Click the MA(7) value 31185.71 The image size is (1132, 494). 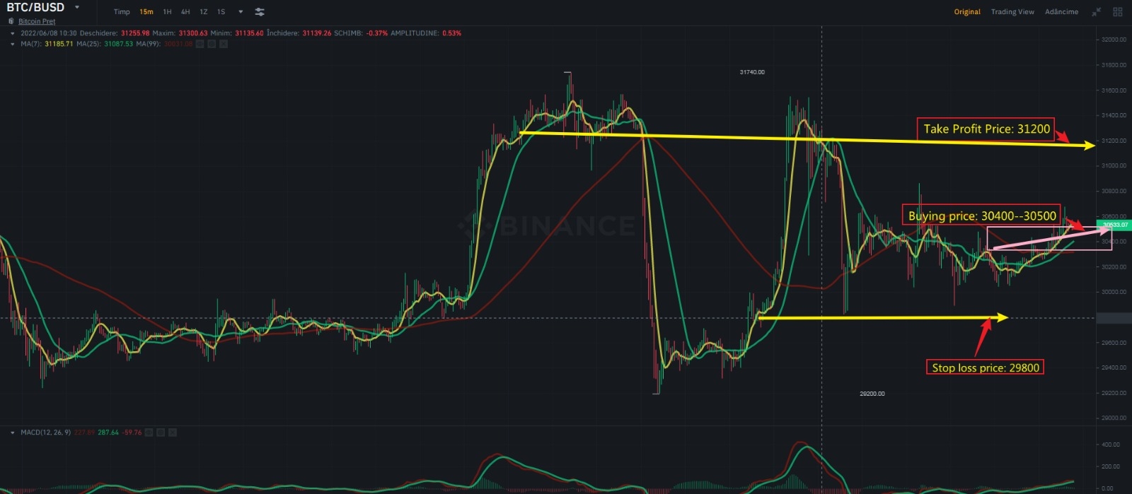(x=59, y=44)
